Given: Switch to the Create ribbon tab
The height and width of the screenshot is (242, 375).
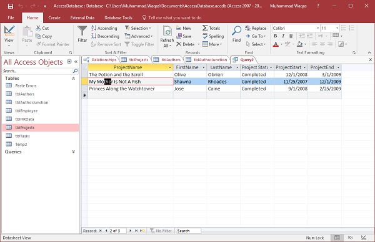Looking at the screenshot, I should click(x=54, y=17).
